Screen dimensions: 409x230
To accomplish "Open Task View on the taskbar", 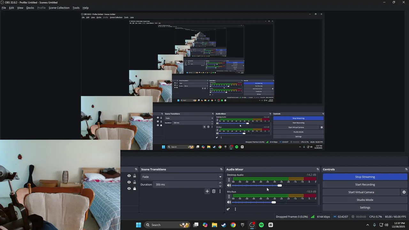I will [x=196, y=225].
